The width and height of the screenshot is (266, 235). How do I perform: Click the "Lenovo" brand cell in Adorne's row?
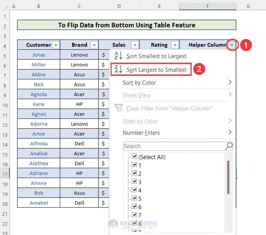click(x=79, y=124)
